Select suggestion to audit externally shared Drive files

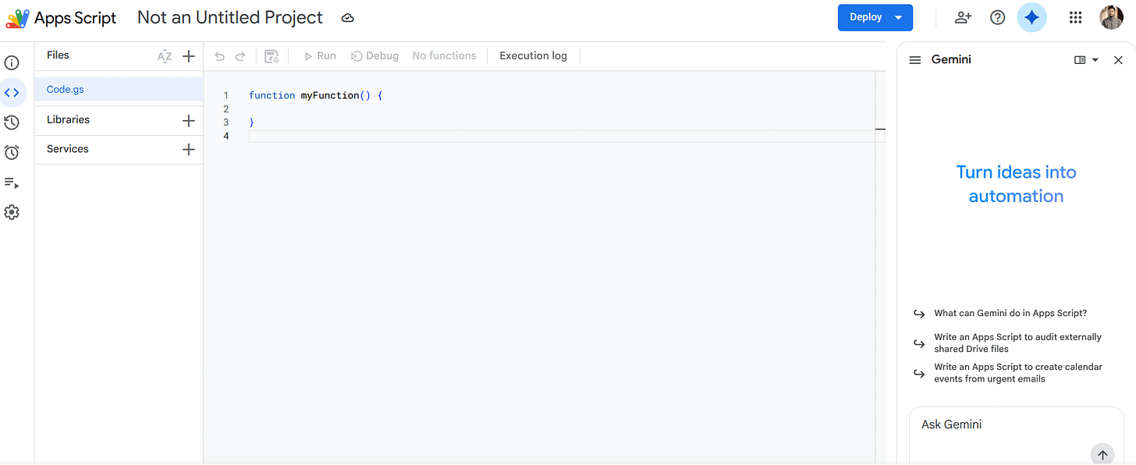pyautogui.click(x=1017, y=343)
